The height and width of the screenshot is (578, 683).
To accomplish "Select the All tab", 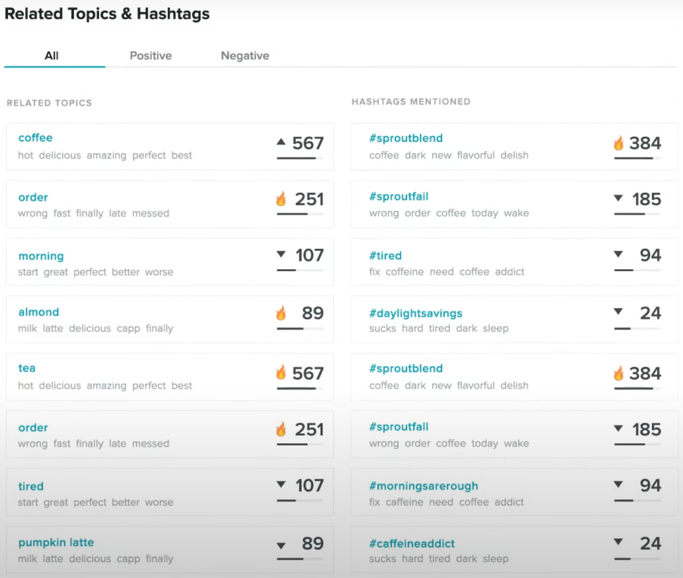I will click(52, 56).
